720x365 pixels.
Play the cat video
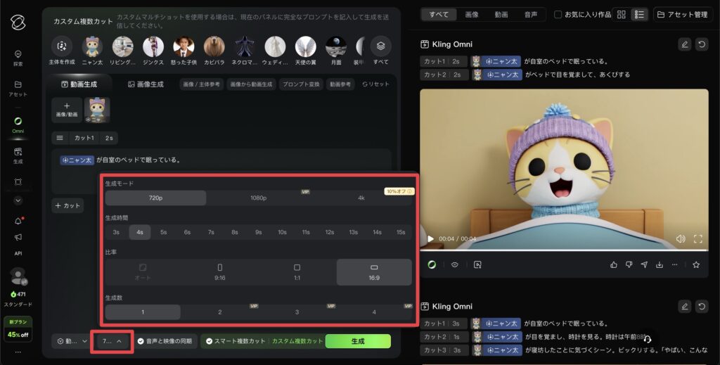(x=430, y=239)
